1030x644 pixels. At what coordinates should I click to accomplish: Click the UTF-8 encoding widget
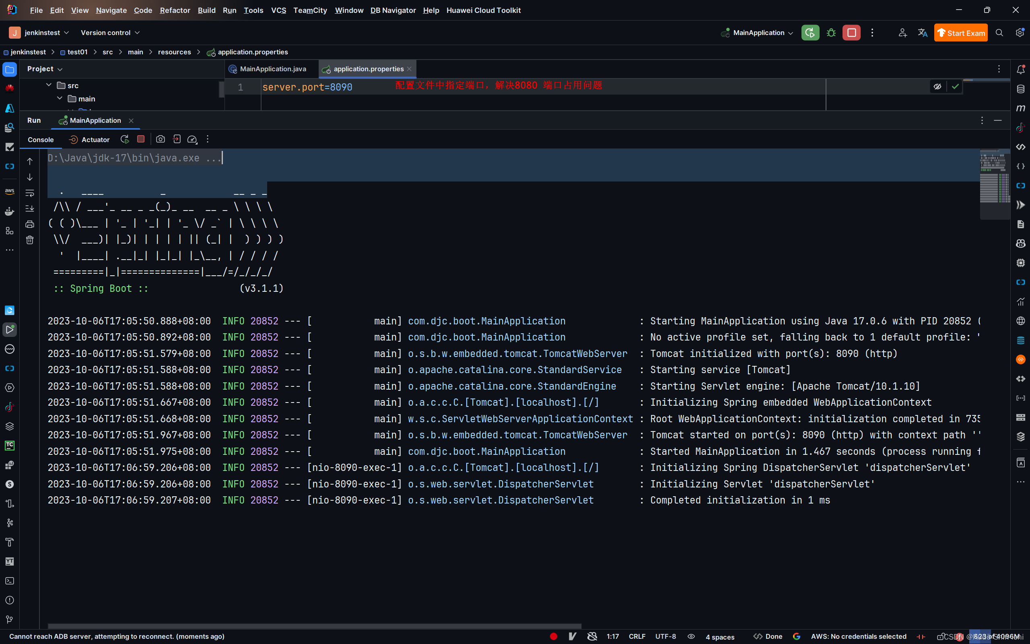(665, 636)
